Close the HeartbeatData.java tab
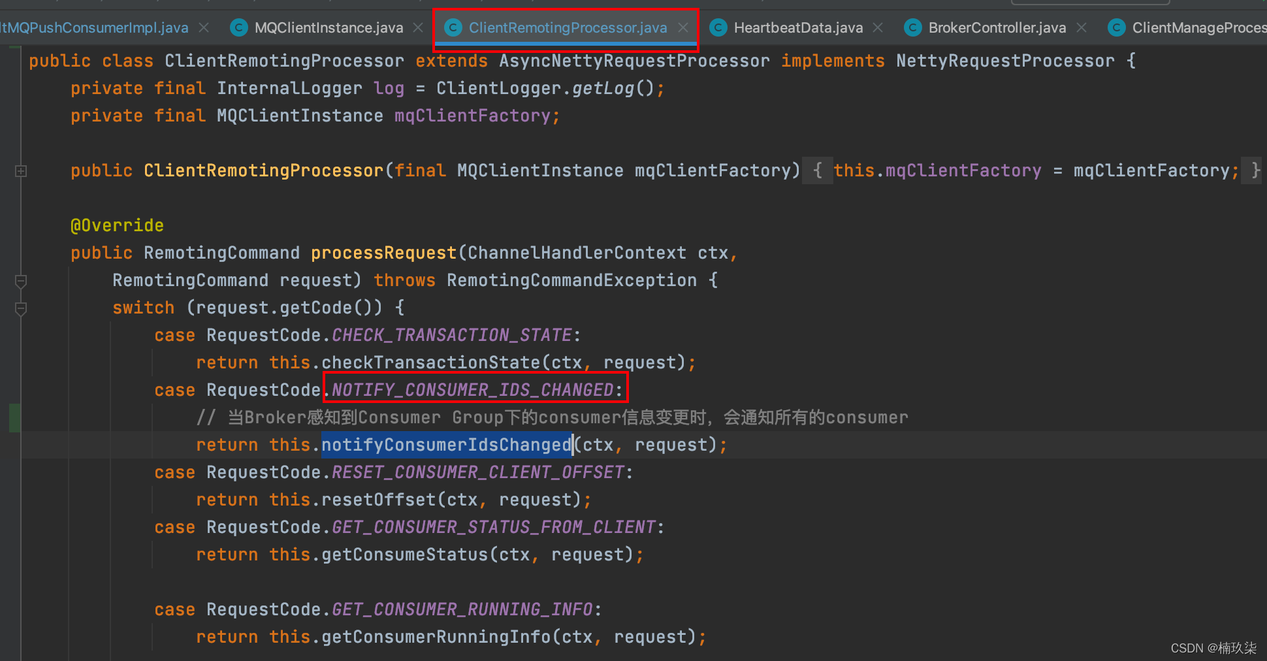 tap(878, 27)
